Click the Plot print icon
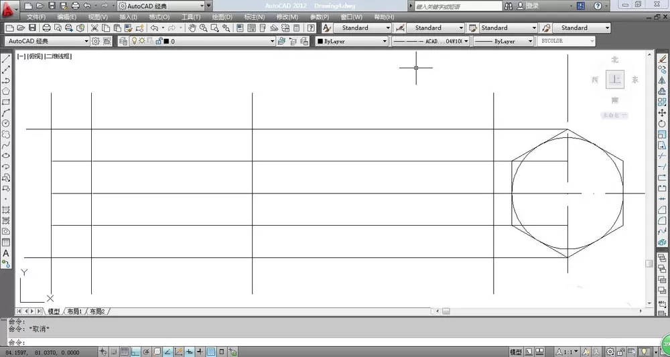This screenshot has width=670, height=357. 47,27
